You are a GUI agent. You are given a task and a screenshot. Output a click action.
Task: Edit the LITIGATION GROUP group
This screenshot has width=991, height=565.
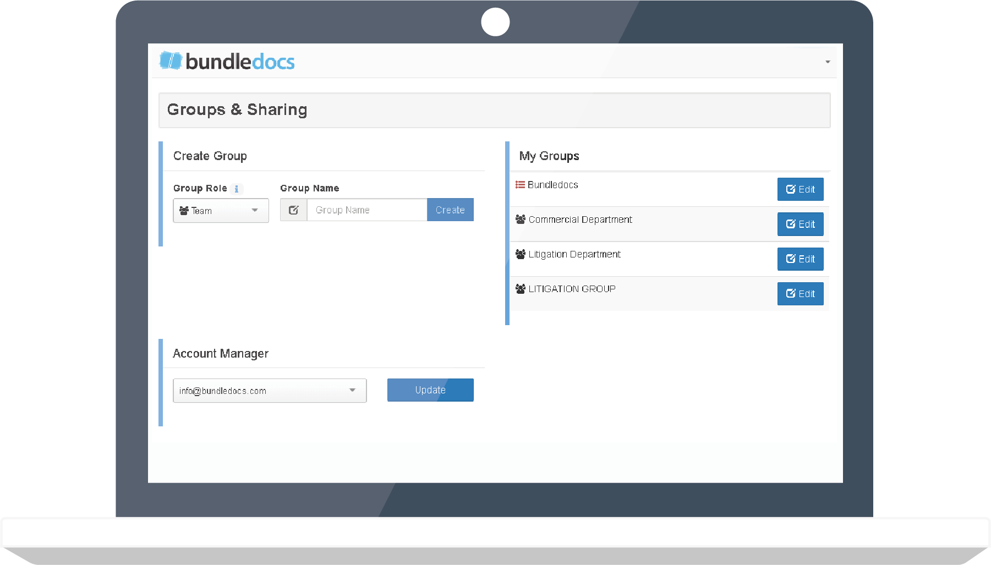pos(800,294)
